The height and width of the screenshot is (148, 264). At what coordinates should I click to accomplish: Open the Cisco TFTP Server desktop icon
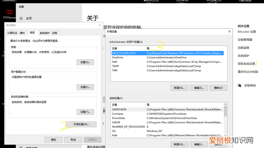coord(9,14)
